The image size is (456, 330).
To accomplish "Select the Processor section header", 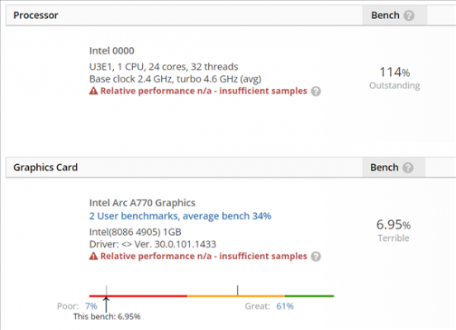I will coord(36,15).
